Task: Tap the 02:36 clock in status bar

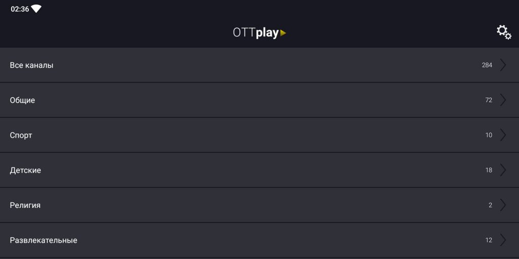Action: [x=20, y=9]
